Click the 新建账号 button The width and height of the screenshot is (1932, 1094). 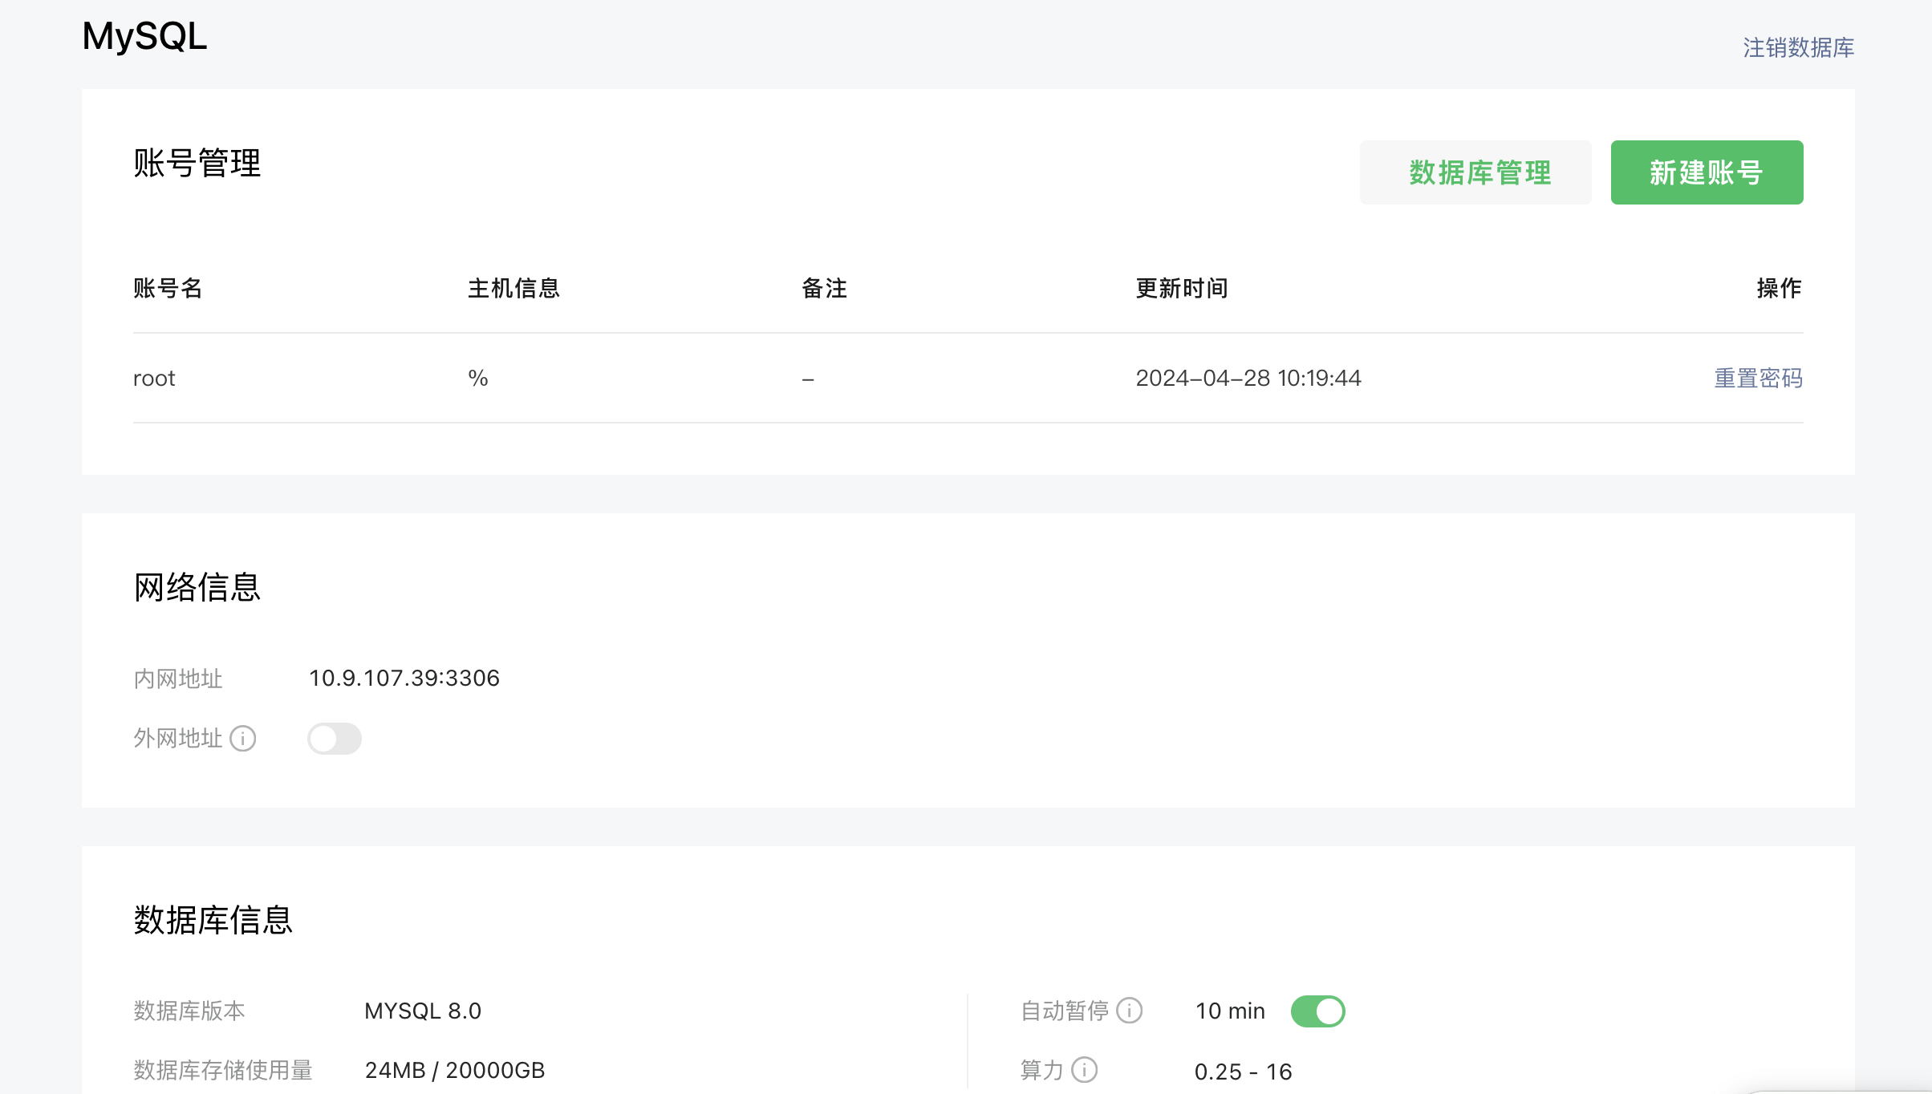coord(1707,172)
